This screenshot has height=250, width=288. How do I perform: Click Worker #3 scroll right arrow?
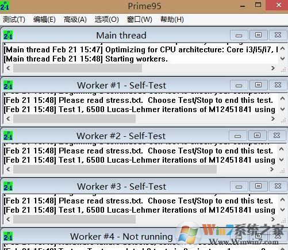[x=273, y=219]
